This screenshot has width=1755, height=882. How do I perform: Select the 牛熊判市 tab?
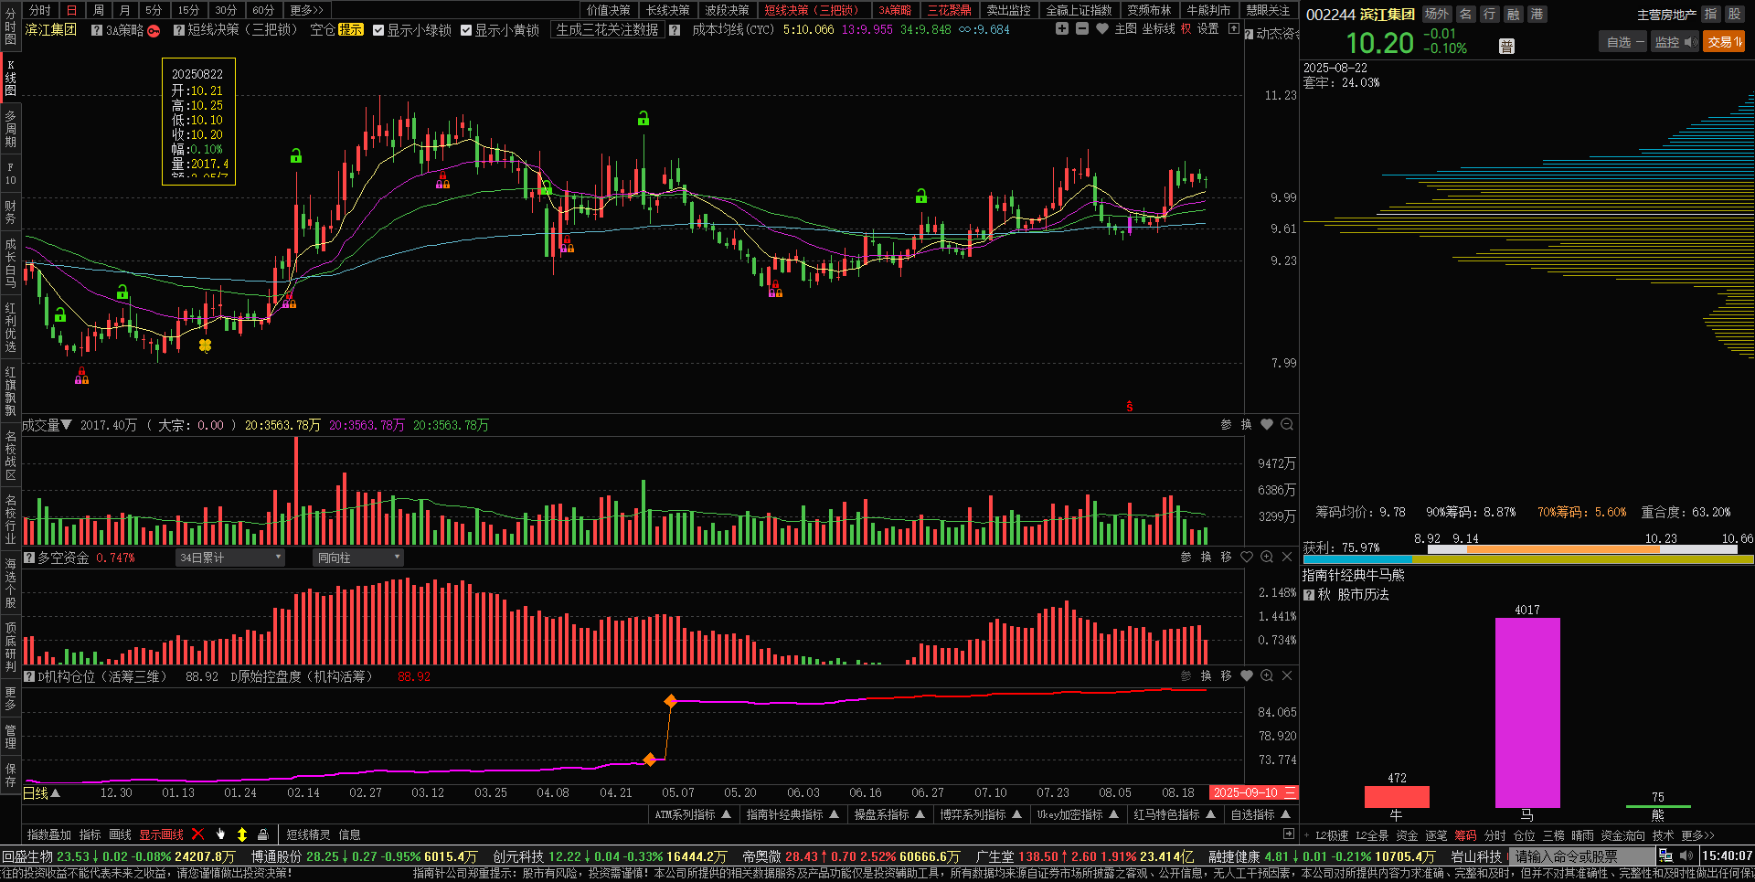(x=1208, y=10)
